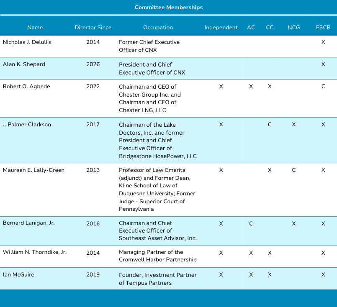Select Bernard Lanigan's AC chair mark
Screen dimensions: 337x307
click(251, 223)
